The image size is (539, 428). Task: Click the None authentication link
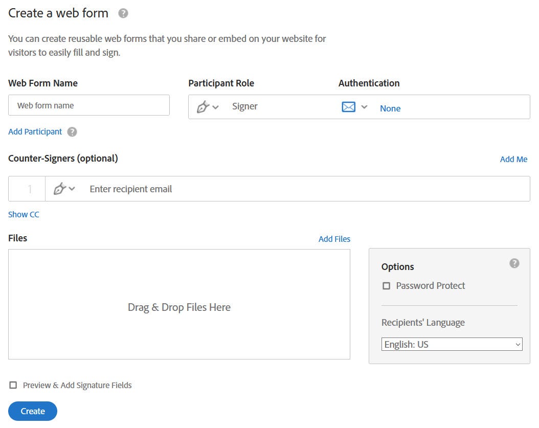pyautogui.click(x=390, y=108)
